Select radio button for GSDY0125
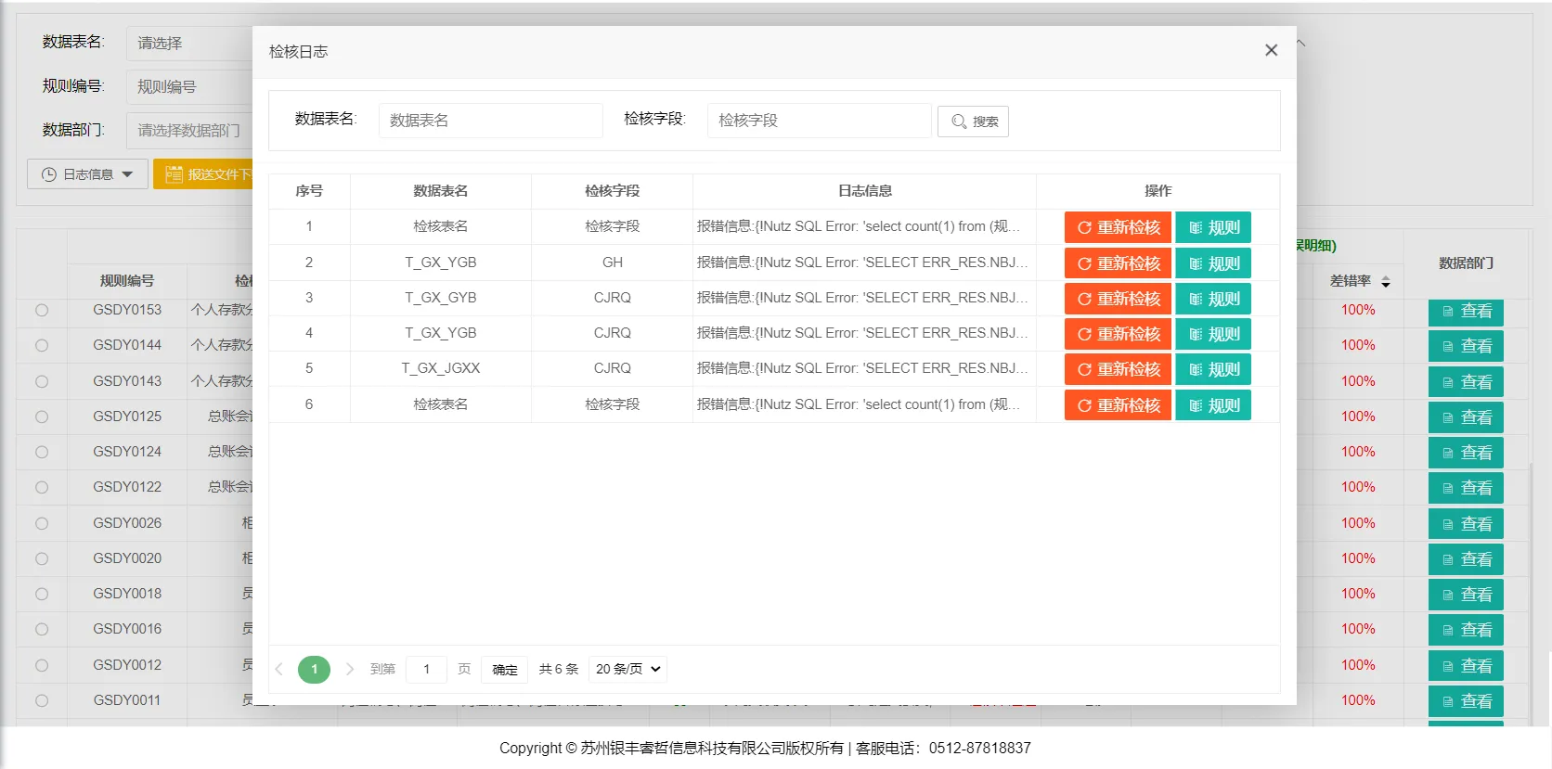Image resolution: width=1552 pixels, height=769 pixels. [x=42, y=417]
